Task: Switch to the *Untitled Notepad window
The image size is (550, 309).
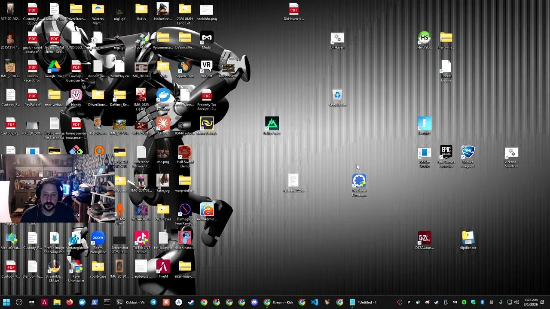Action: (x=363, y=302)
